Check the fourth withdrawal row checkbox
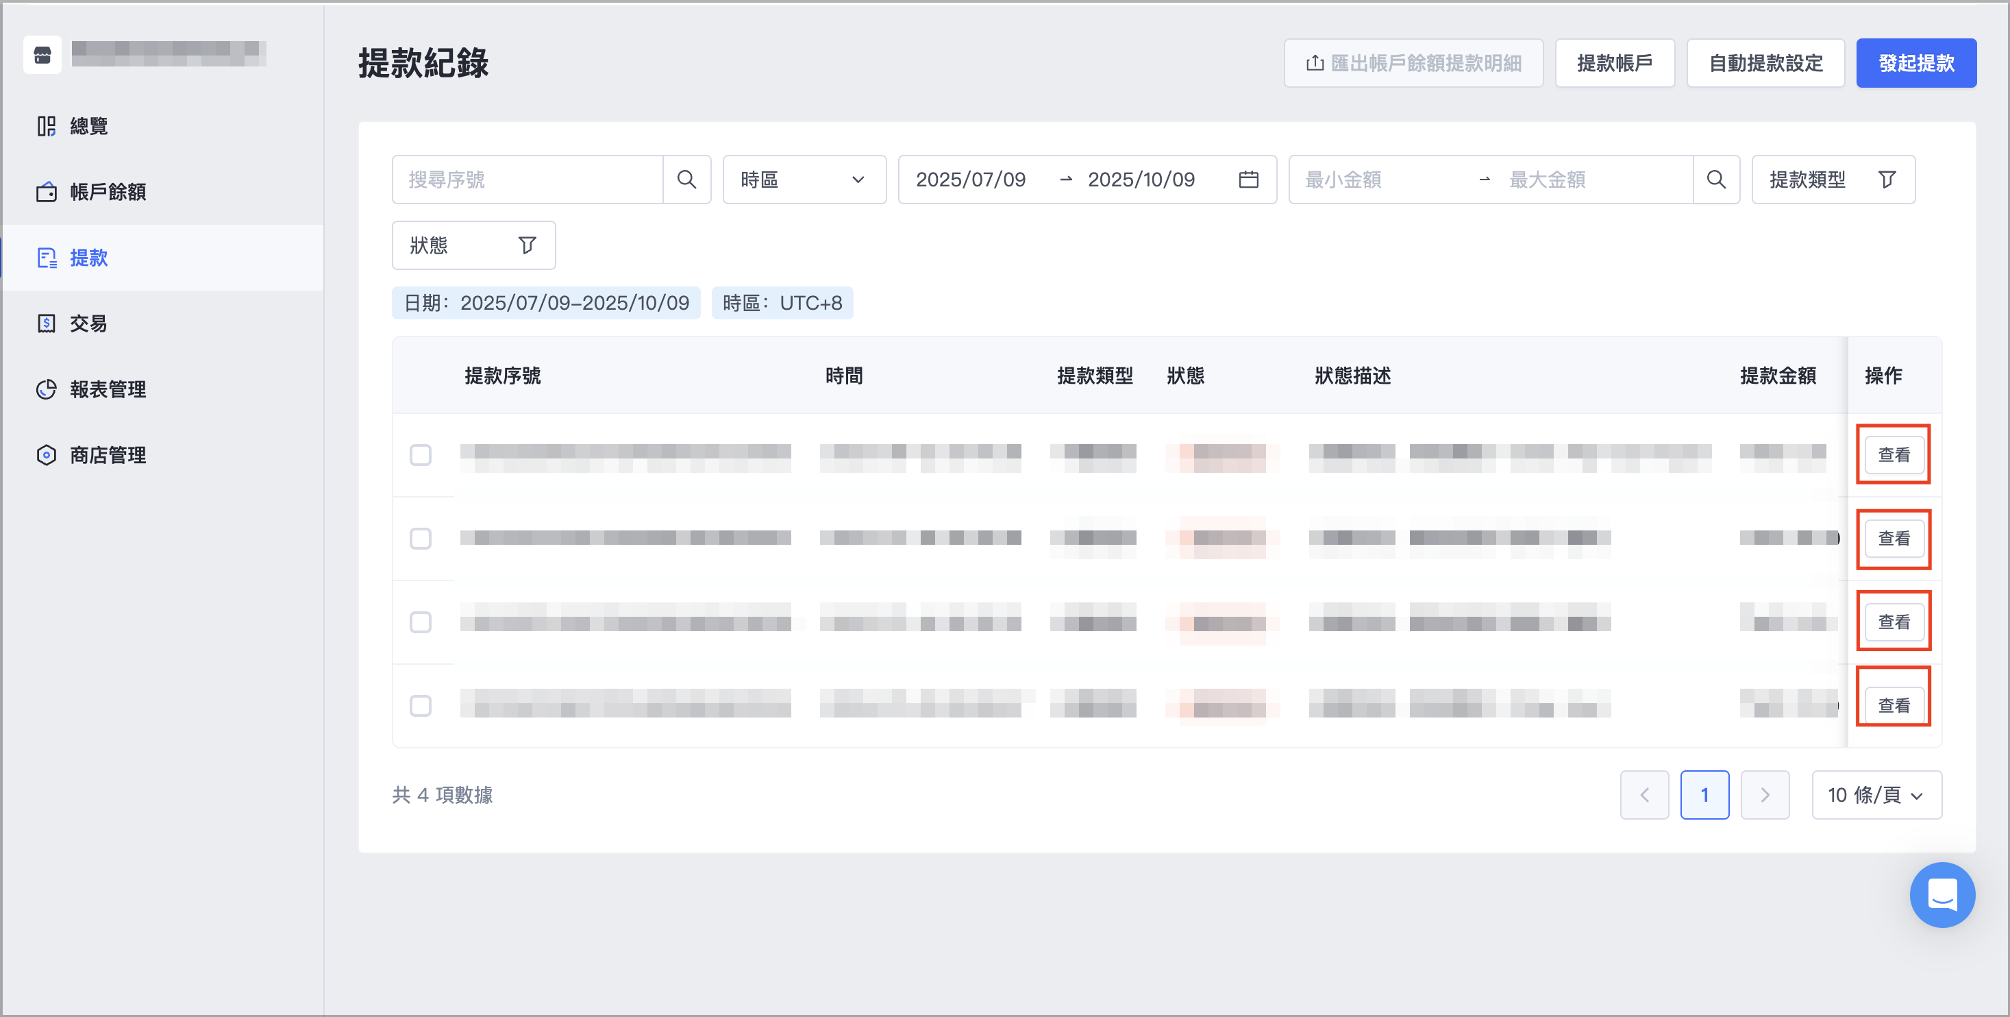This screenshot has height=1017, width=2010. coord(421,706)
